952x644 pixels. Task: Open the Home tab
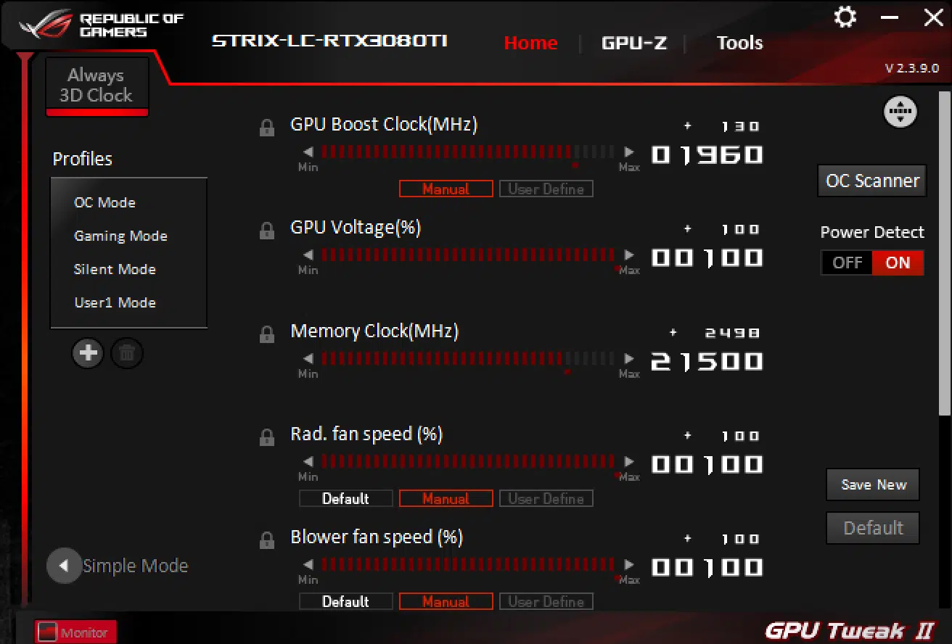[531, 43]
